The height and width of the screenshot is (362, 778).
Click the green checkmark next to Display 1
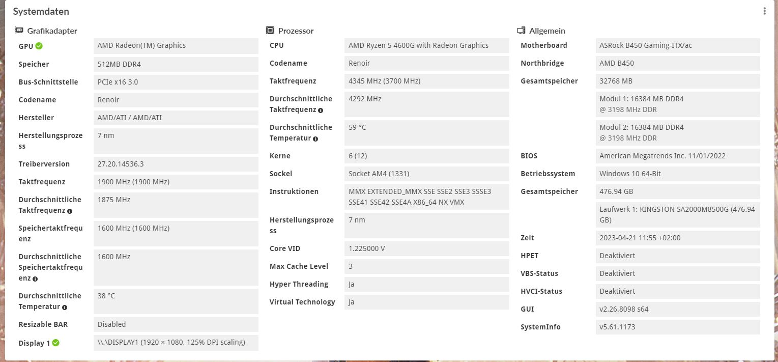(56, 343)
